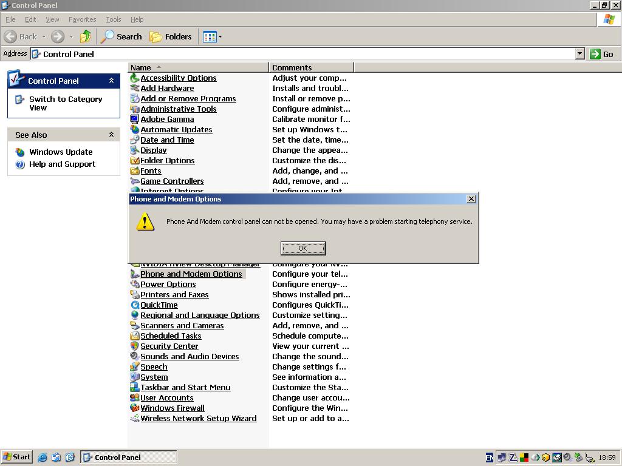The image size is (622, 466).
Task: Click the Go button beside address bar
Action: click(x=602, y=54)
